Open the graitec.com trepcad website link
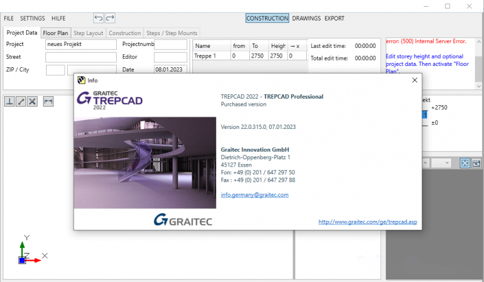 (x=368, y=221)
